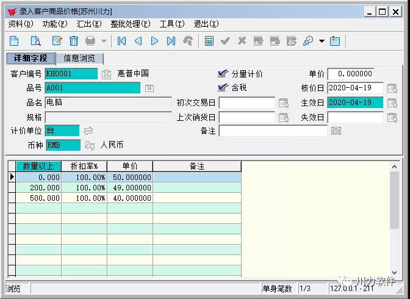Jump to last record arrow icon
This screenshot has height=299, width=410.
click(171, 41)
